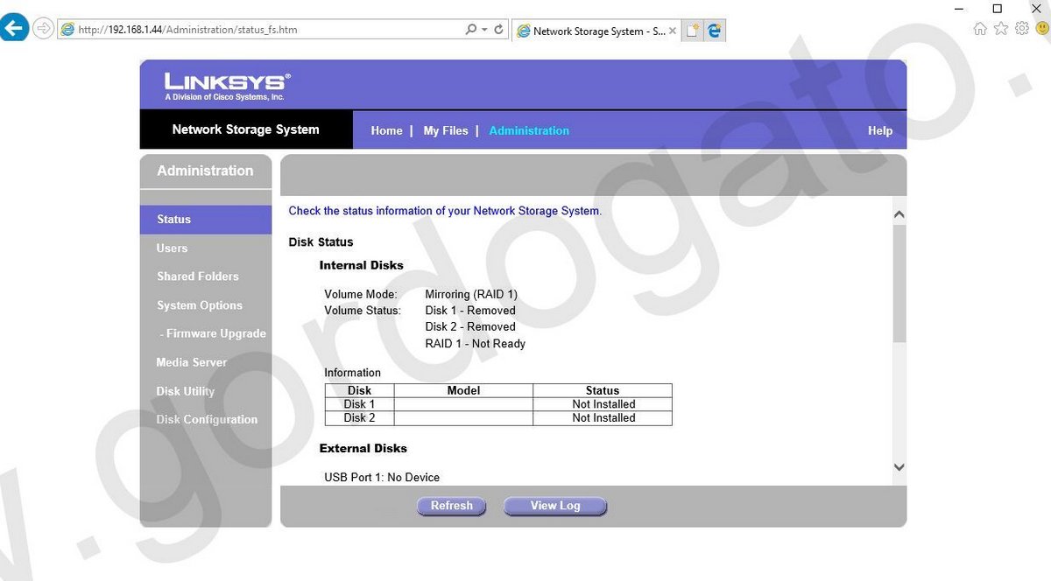Image resolution: width=1051 pixels, height=581 pixels.
Task: Open the Help link
Action: click(879, 130)
